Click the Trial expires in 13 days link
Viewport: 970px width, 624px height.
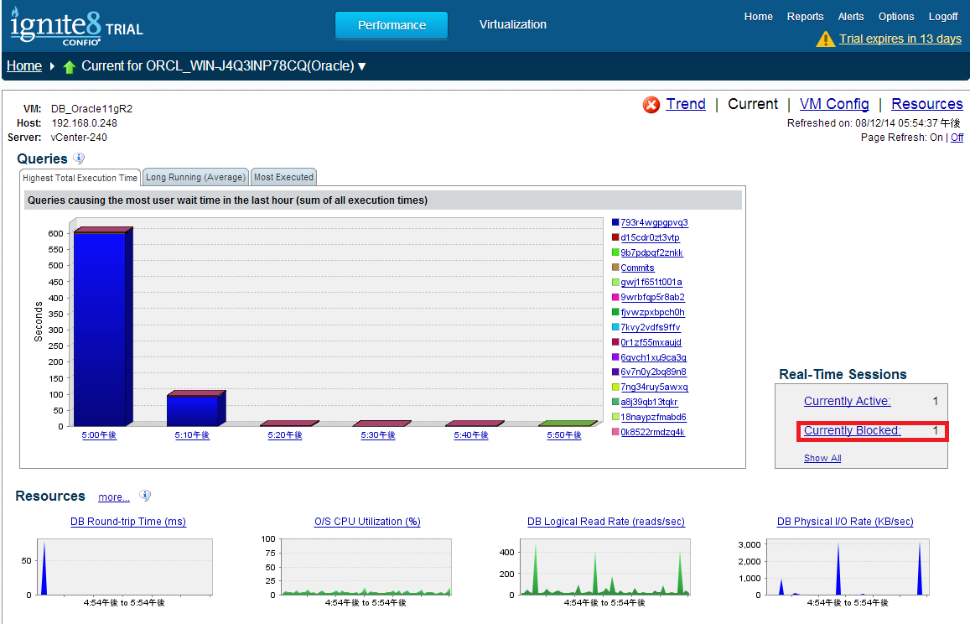900,39
